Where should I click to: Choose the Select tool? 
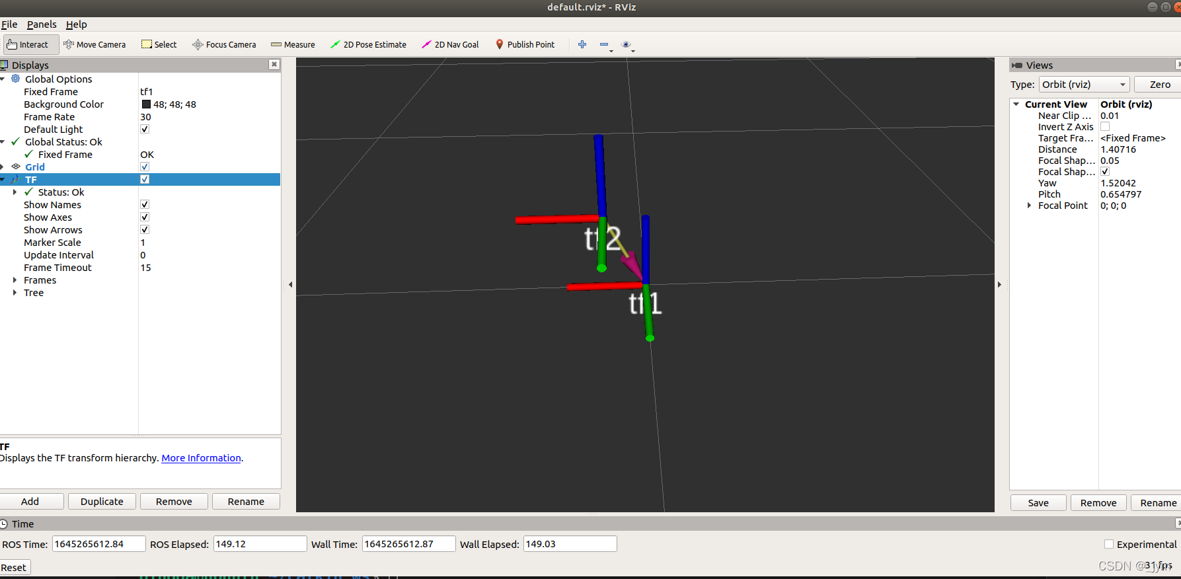click(x=159, y=44)
